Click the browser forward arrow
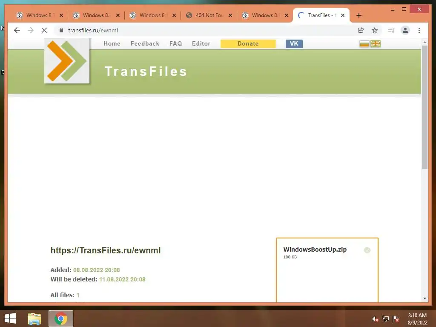The height and width of the screenshot is (327, 436). pos(31,30)
